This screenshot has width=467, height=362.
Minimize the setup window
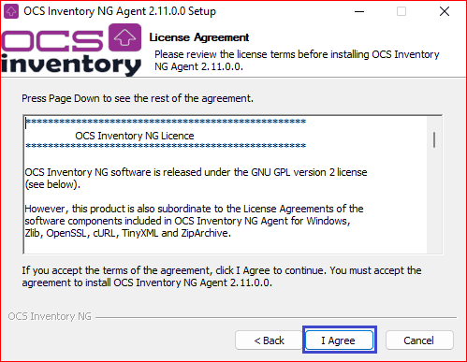coord(359,11)
